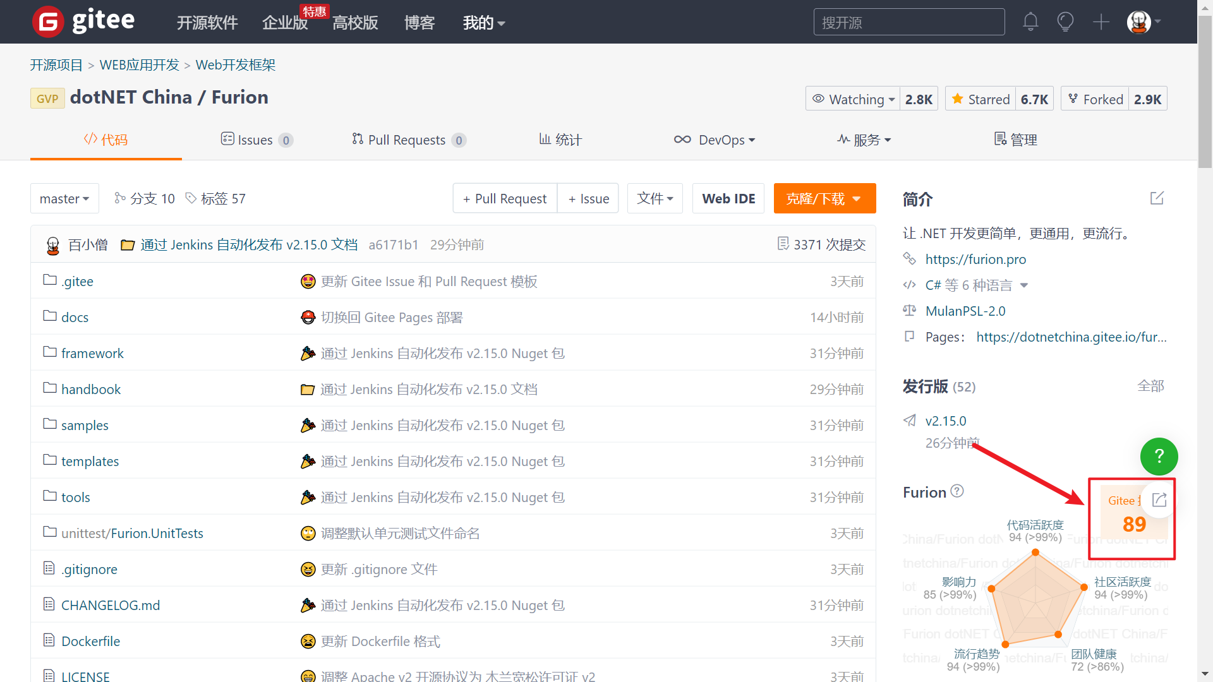Open the a6171b1 commit hash
Screen dimensions: 1213x682
[x=393, y=244]
